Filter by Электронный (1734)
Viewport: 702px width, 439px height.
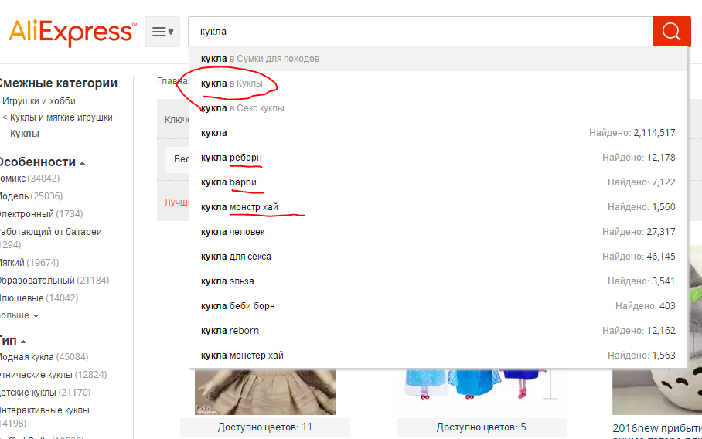tap(41, 214)
